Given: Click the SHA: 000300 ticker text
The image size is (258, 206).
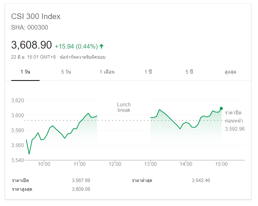Looking at the screenshot, I should 30,27.
